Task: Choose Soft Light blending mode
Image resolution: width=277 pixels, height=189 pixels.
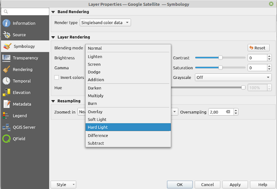Action: [x=128, y=120]
